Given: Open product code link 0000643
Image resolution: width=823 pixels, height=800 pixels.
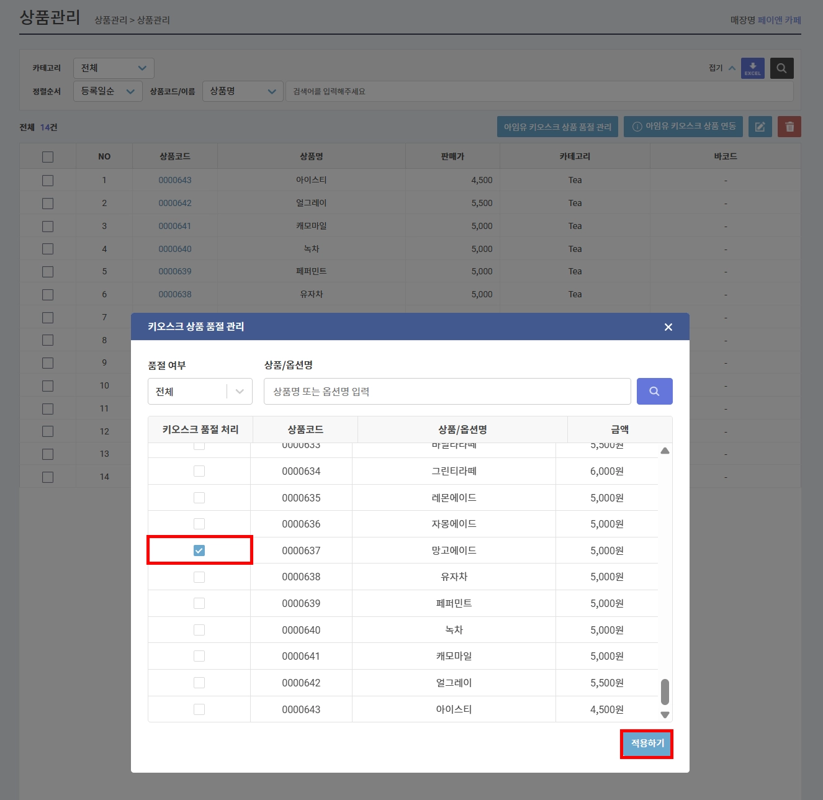Looking at the screenshot, I should 175,180.
